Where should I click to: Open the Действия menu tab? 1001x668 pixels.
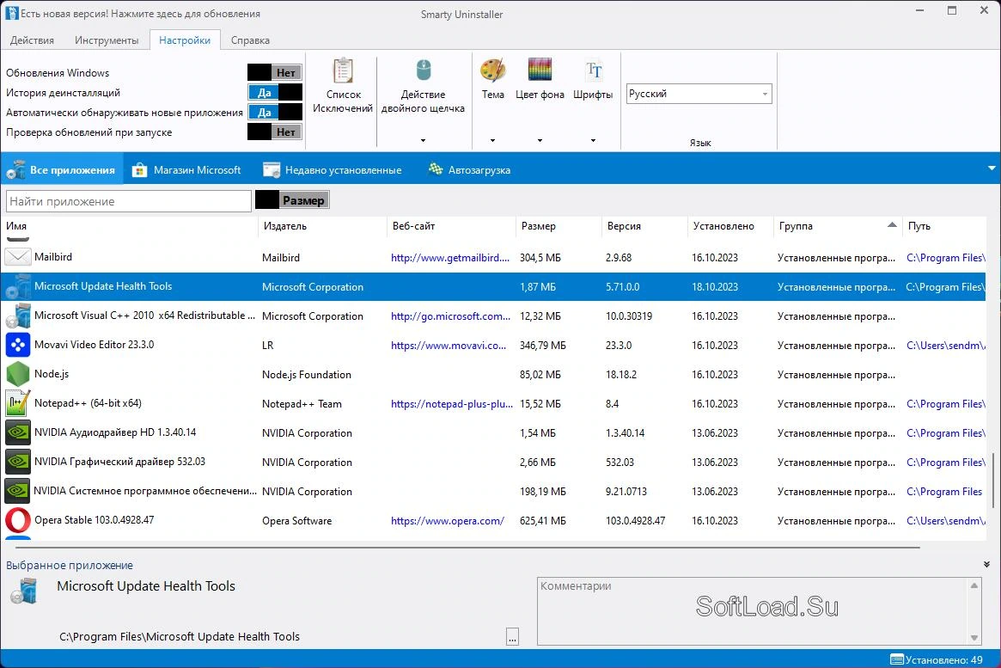click(x=32, y=40)
